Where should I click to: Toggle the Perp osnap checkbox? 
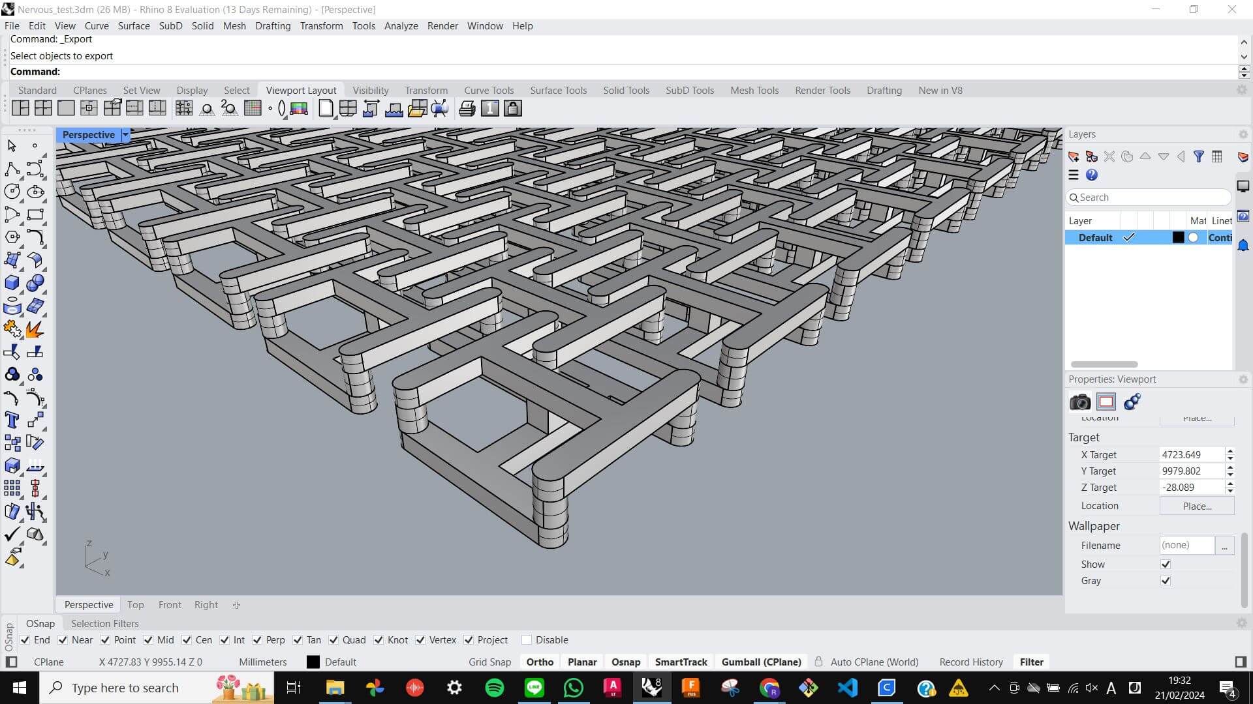257,640
